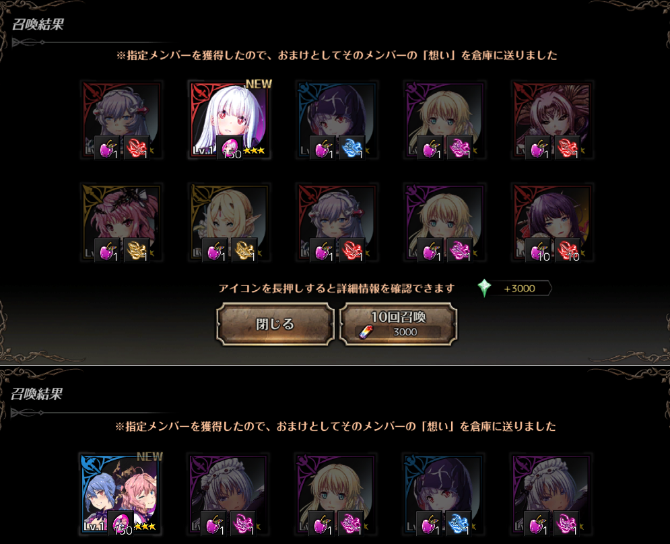Click the rainbow ticket icon on summon button
The width and height of the screenshot is (670, 544).
(x=366, y=332)
